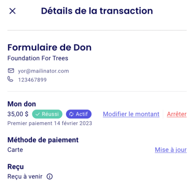Select phone number 123467899
The width and height of the screenshot is (195, 183).
click(32, 80)
